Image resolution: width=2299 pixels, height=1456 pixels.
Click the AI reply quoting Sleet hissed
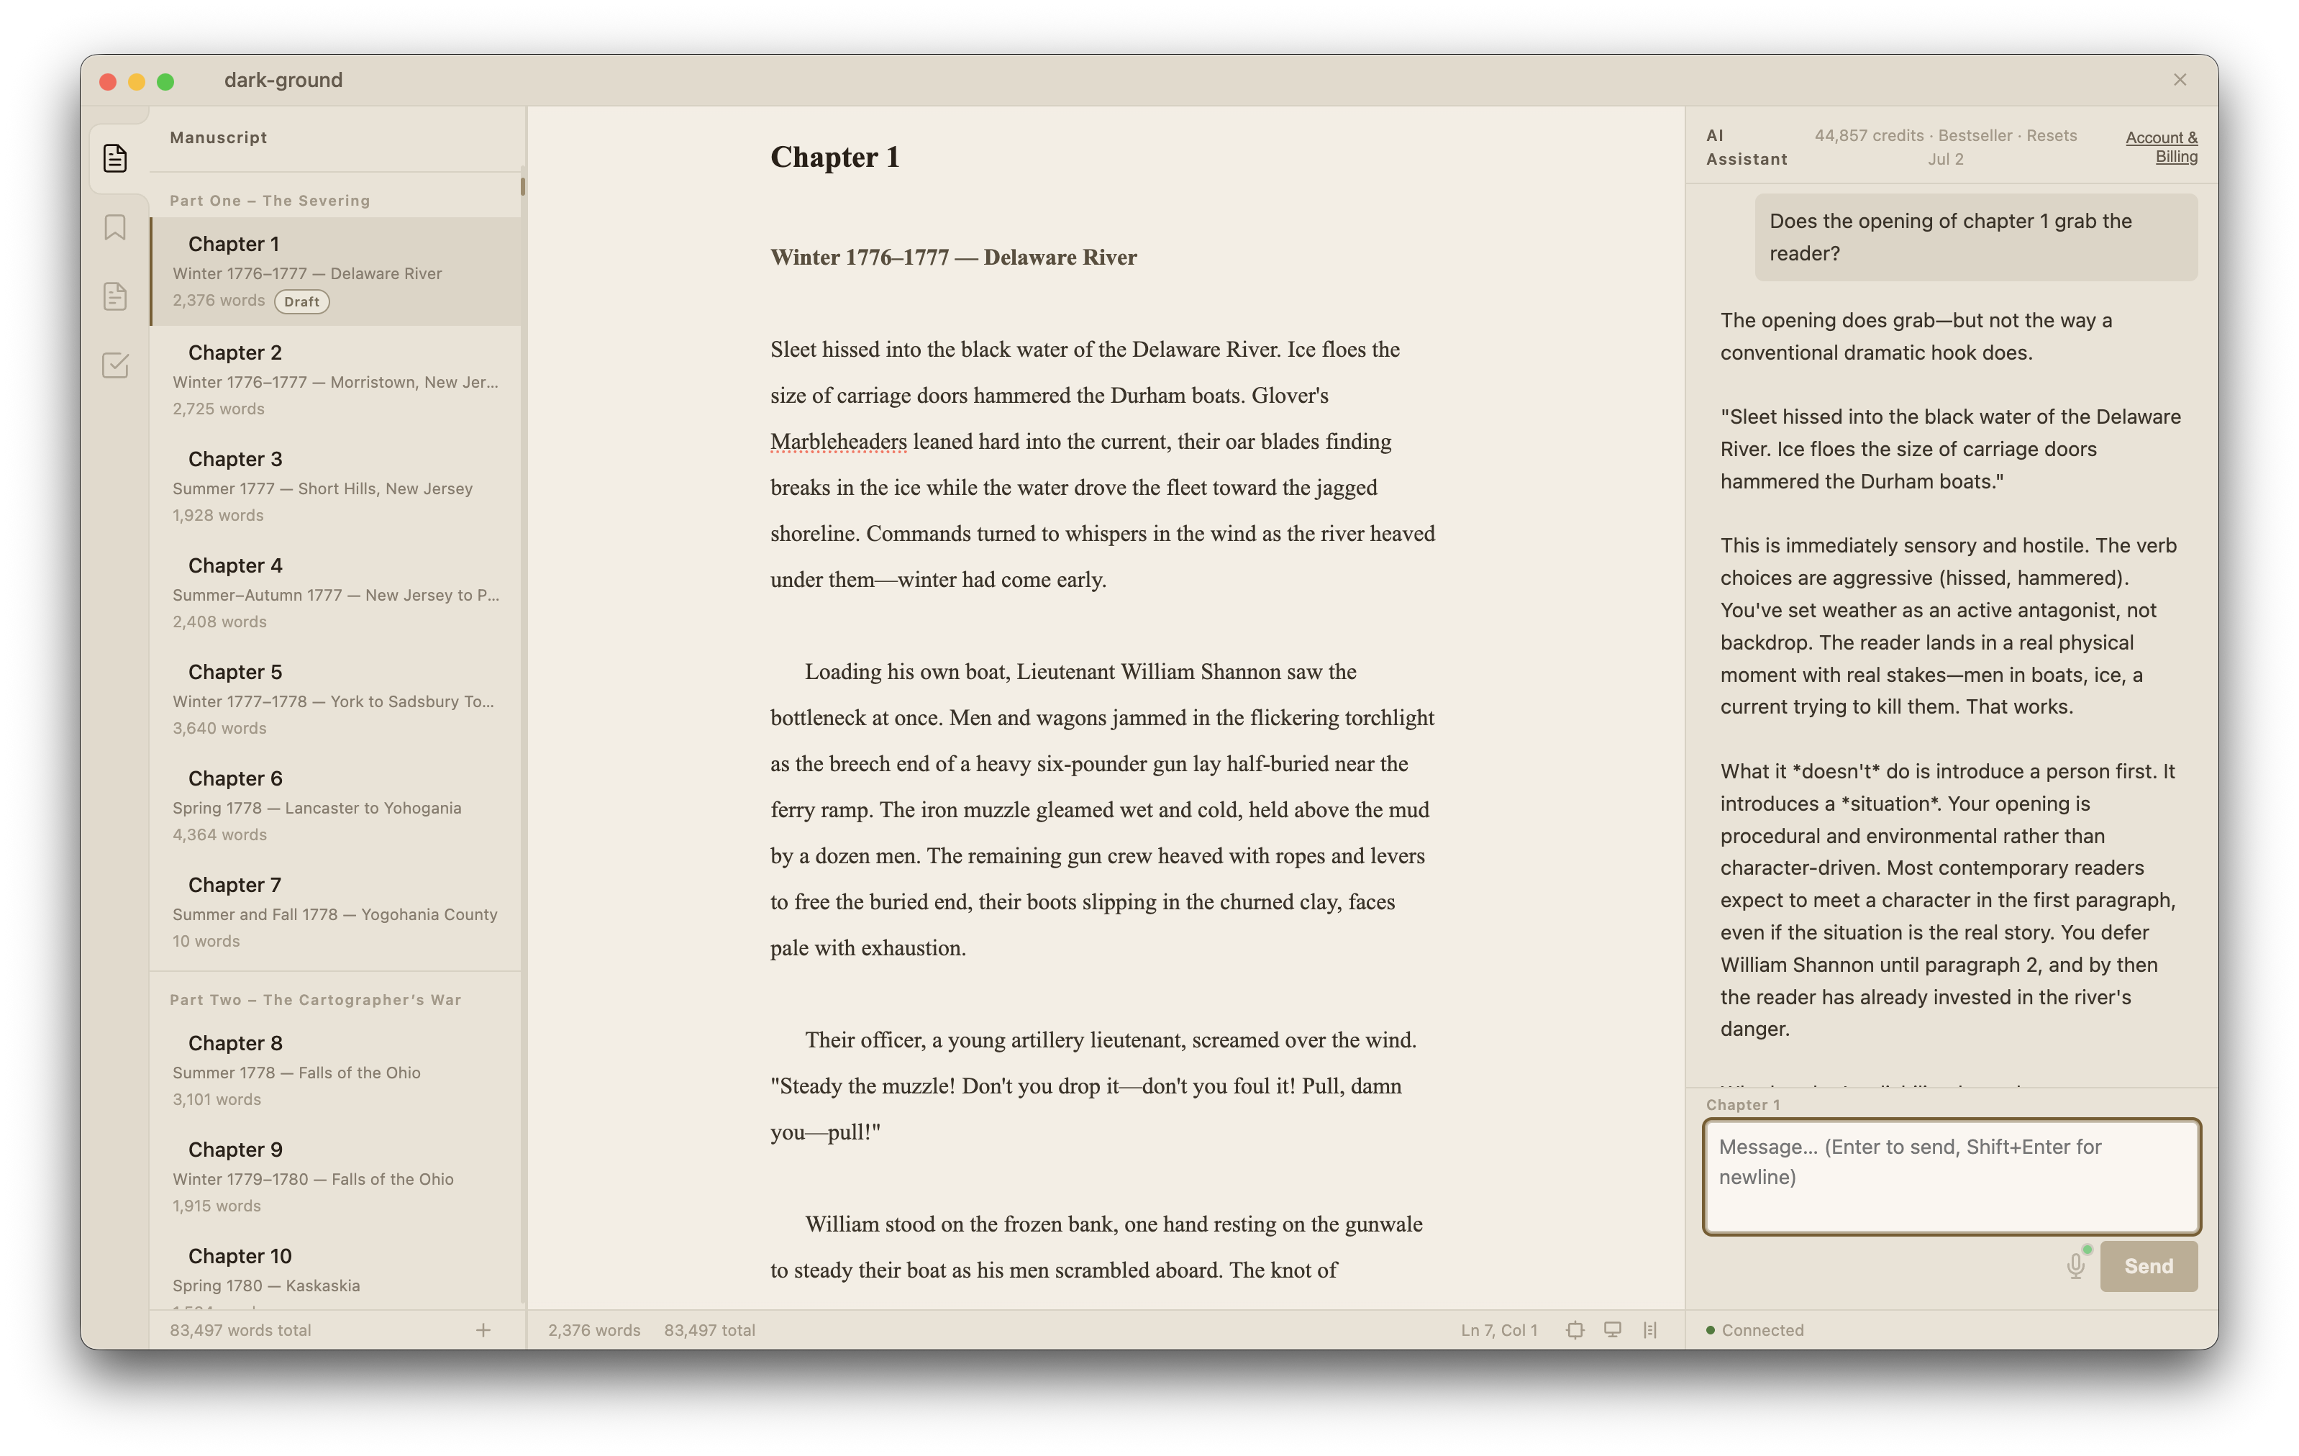tap(1951, 449)
